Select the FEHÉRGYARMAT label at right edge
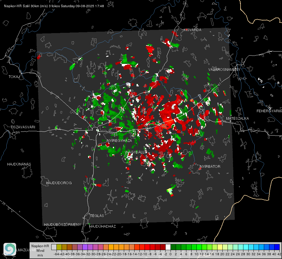 [269, 111]
